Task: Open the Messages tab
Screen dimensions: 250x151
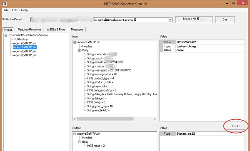Action: pyautogui.click(x=77, y=30)
